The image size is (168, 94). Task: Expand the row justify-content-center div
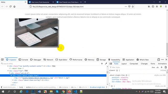click(8, 66)
